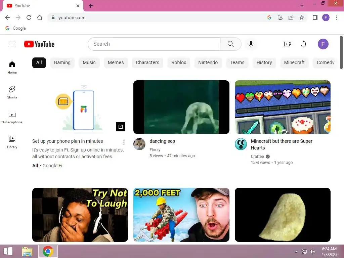Open the Google bookmark
This screenshot has height=258, width=344.
coord(15,28)
